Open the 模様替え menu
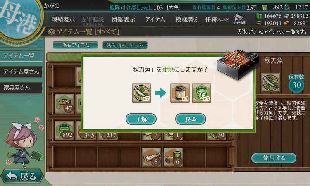Viewport: 310px width, 186px height. (187, 19)
